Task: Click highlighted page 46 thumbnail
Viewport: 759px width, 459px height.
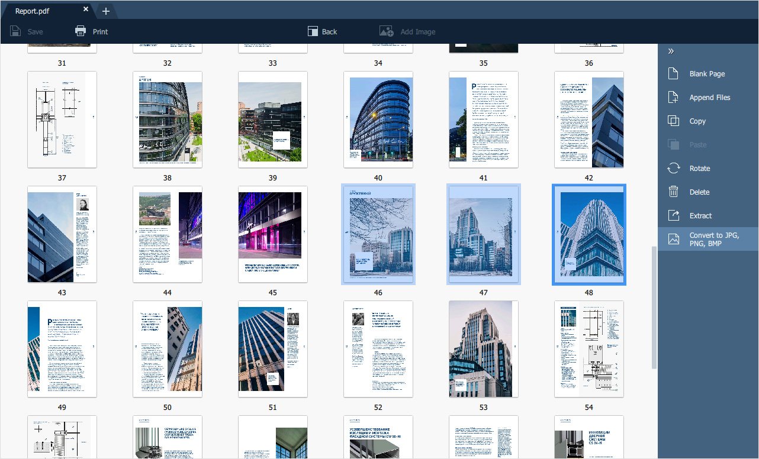Action: [x=378, y=234]
